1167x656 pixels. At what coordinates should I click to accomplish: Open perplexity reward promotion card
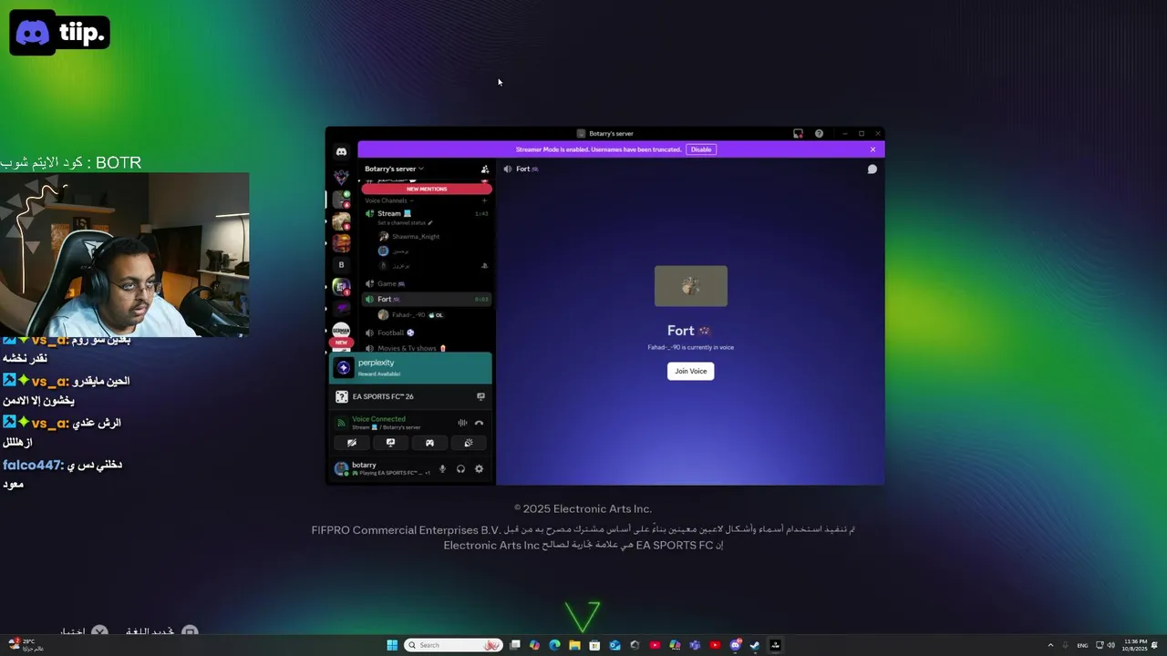tap(410, 367)
